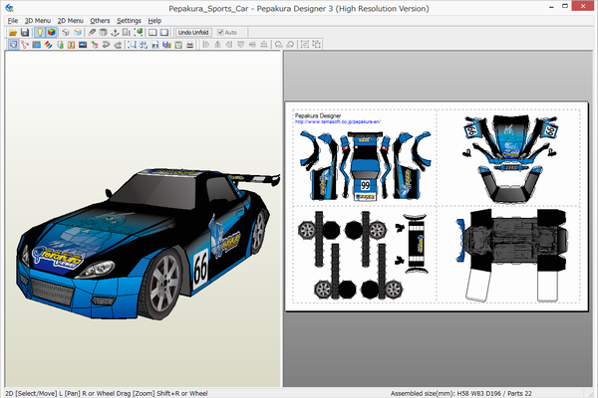Click the light-blue open box icon

[78, 33]
